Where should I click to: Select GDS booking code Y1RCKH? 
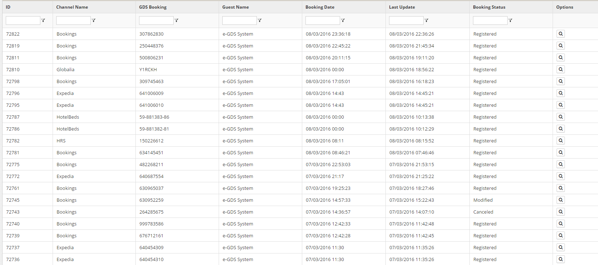tap(148, 70)
